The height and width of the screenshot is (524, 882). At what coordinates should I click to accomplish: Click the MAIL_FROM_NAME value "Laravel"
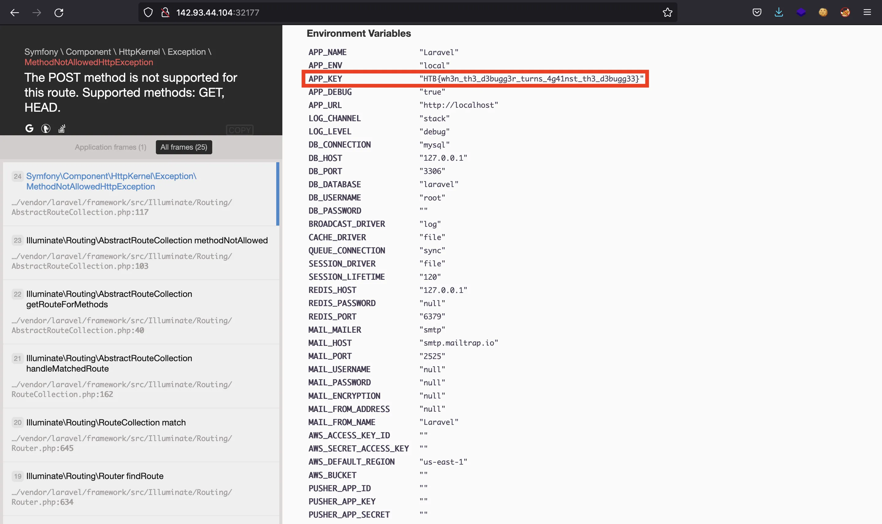pos(439,422)
